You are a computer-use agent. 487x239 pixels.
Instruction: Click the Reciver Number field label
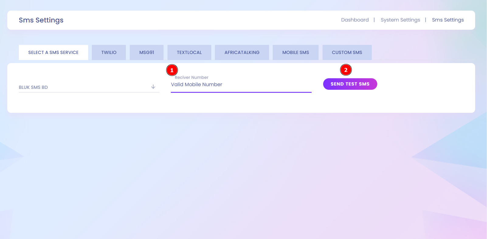pos(192,77)
